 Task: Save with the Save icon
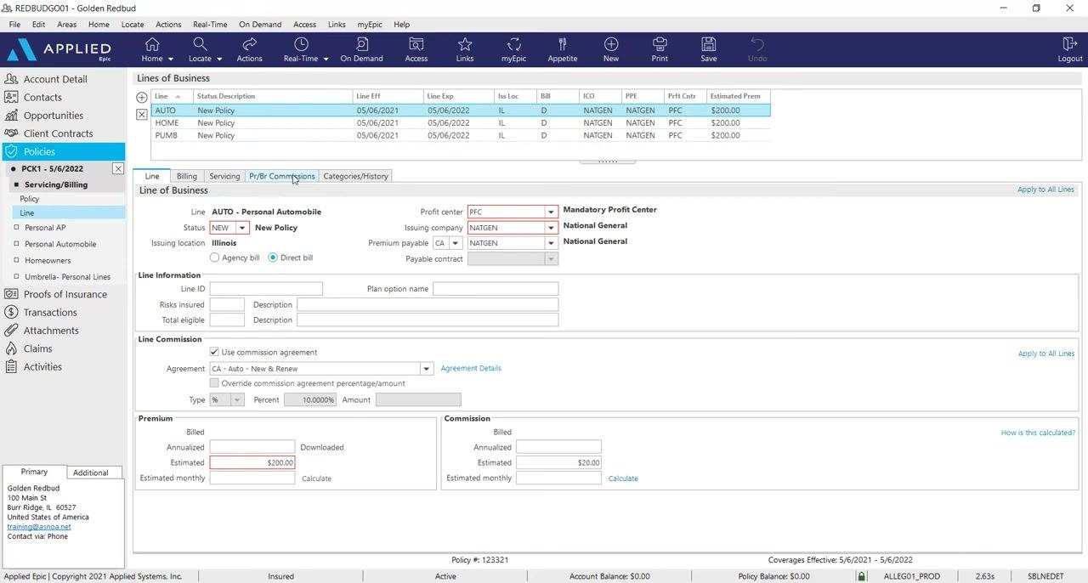[709, 49]
